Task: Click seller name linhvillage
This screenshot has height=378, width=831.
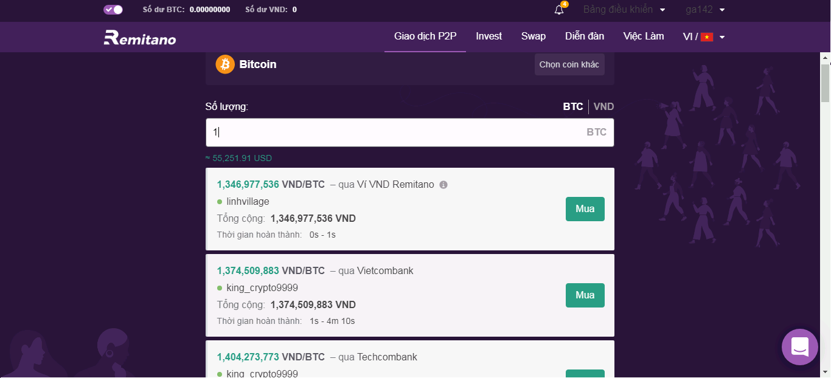Action: pyautogui.click(x=248, y=202)
